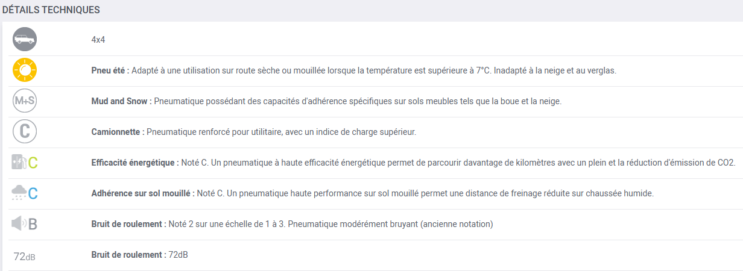Click the 'Camionnette :' label
The image size is (743, 271).
tap(118, 132)
